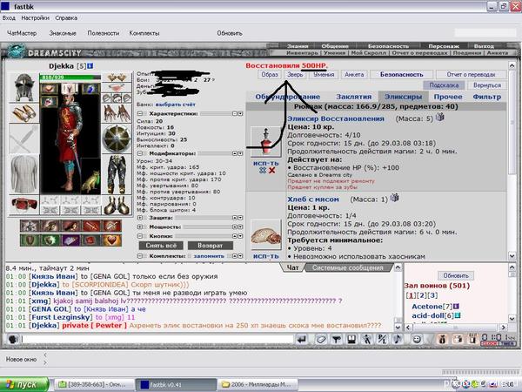The image size is (522, 392).
Task: Click the red elixir bottle image
Action: click(x=265, y=141)
